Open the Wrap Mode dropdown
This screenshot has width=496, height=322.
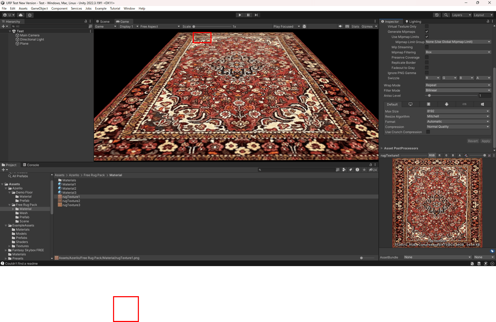(458, 85)
